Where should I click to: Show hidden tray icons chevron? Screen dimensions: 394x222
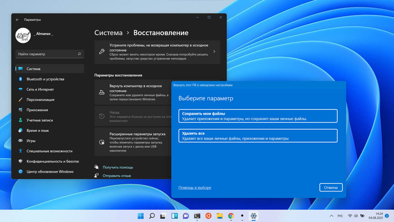(331, 216)
